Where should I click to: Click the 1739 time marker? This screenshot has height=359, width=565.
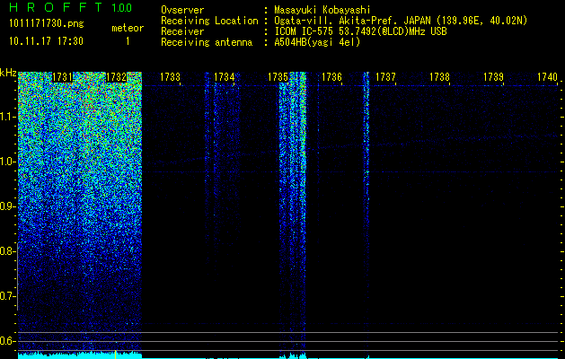point(494,77)
